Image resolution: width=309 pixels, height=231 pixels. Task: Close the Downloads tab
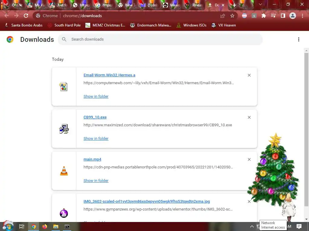(223, 5)
